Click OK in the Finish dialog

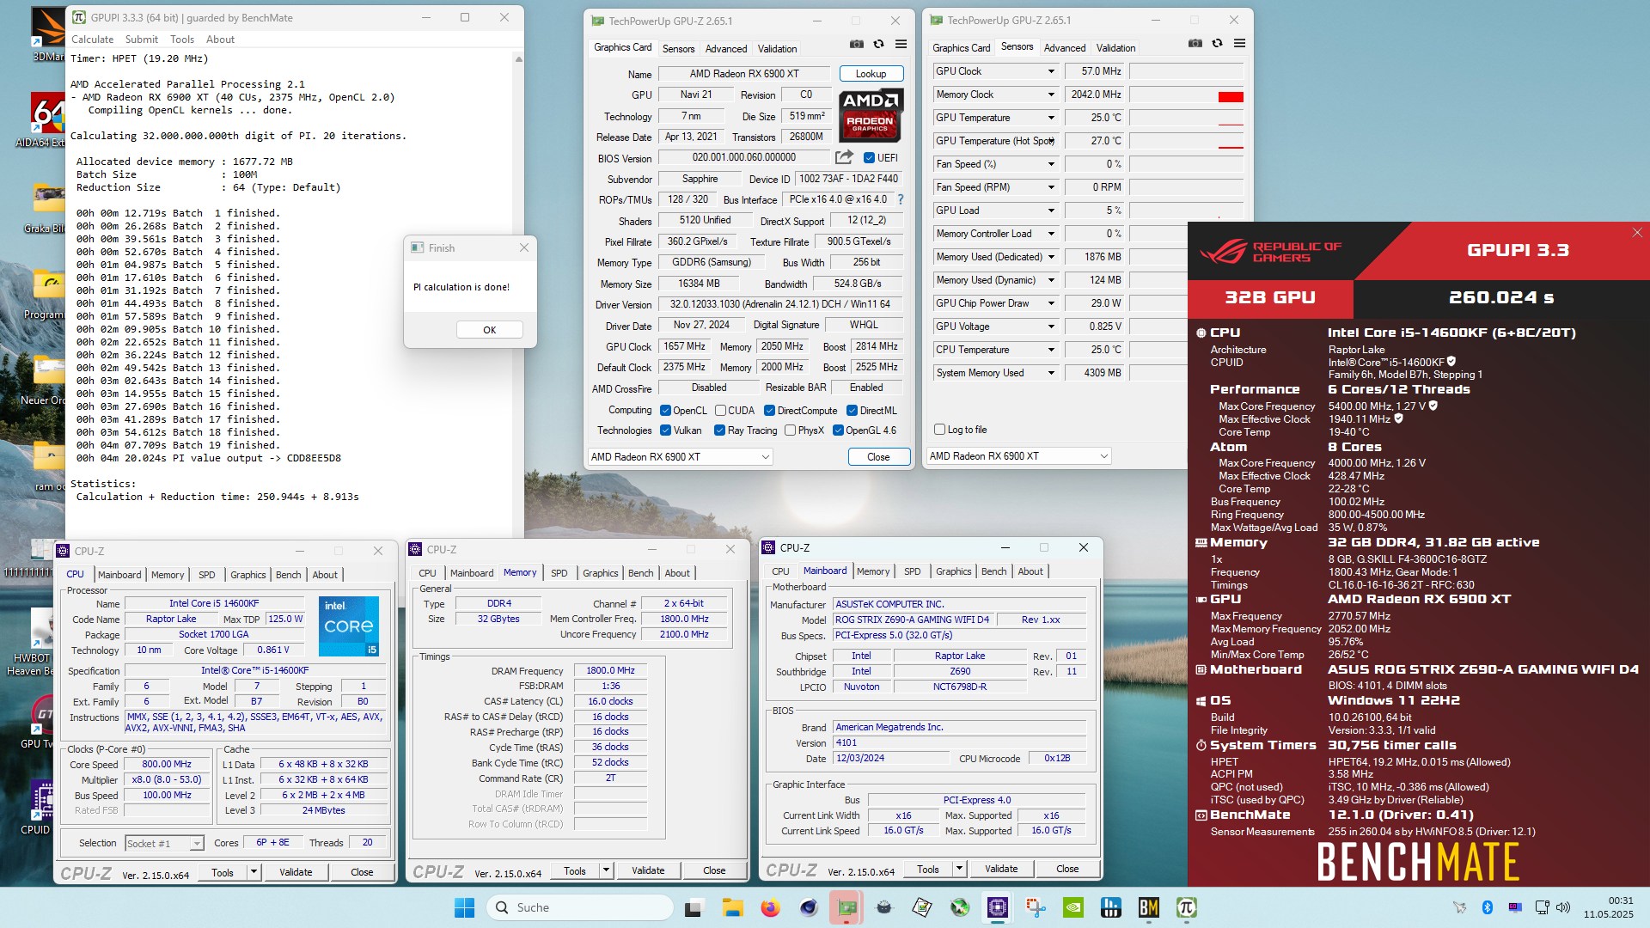(x=489, y=330)
